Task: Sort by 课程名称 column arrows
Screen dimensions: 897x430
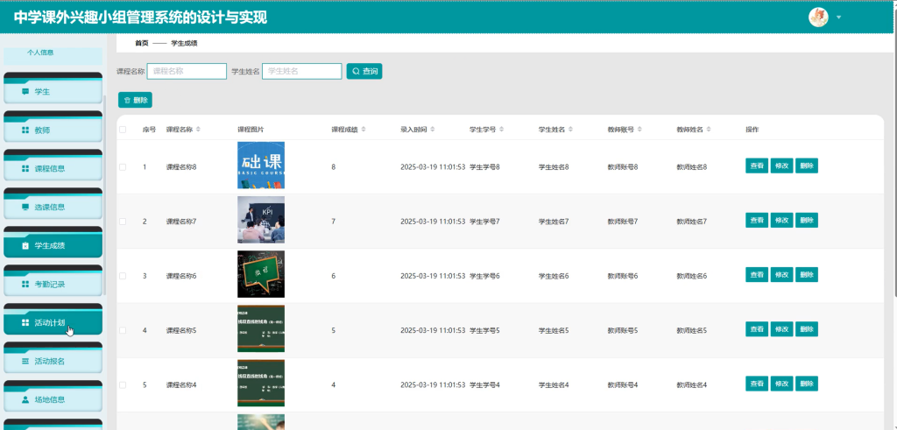Action: pos(199,130)
